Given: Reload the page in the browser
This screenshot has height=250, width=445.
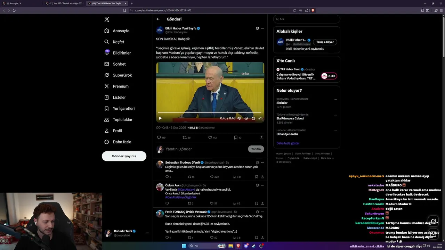Looking at the screenshot, I should (x=14, y=10).
